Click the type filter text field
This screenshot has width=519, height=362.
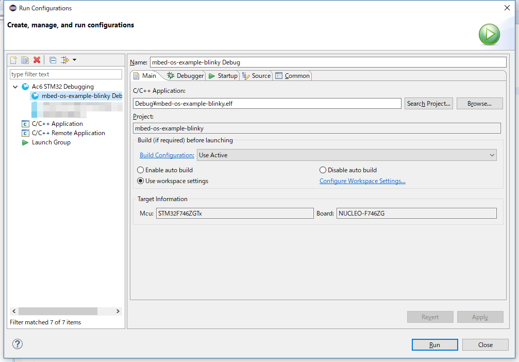pos(66,74)
